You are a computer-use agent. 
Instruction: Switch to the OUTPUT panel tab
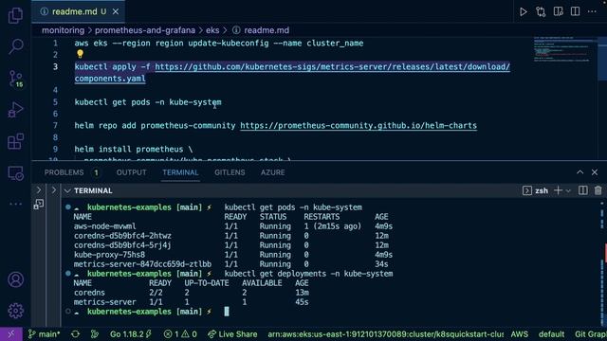click(x=131, y=172)
